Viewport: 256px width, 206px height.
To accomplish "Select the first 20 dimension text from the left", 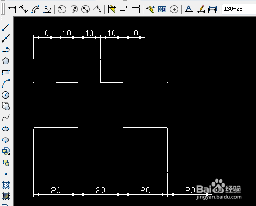I will 56,190.
